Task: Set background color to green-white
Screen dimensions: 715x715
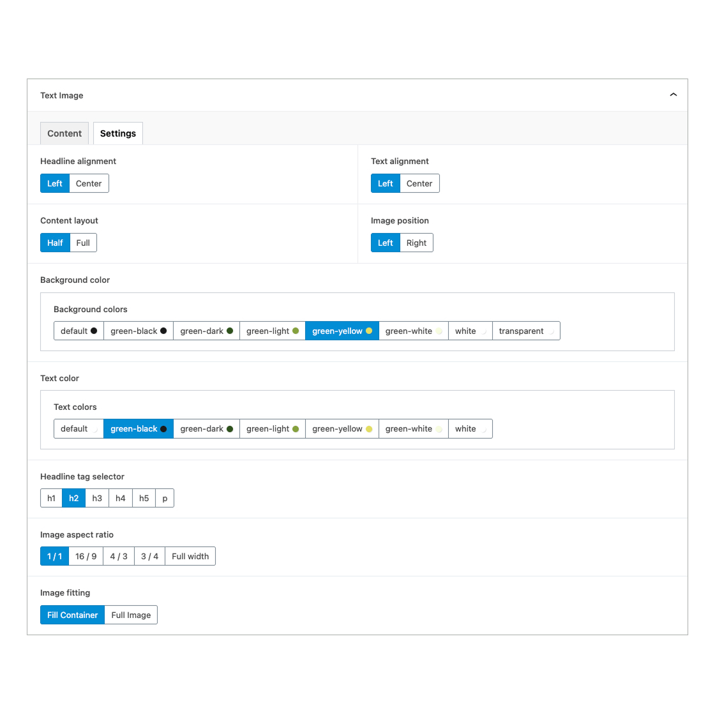Action: pos(413,331)
